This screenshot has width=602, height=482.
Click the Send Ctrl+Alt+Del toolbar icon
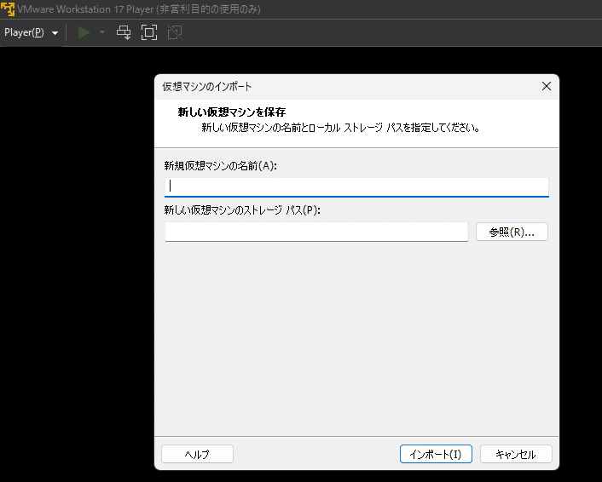124,32
